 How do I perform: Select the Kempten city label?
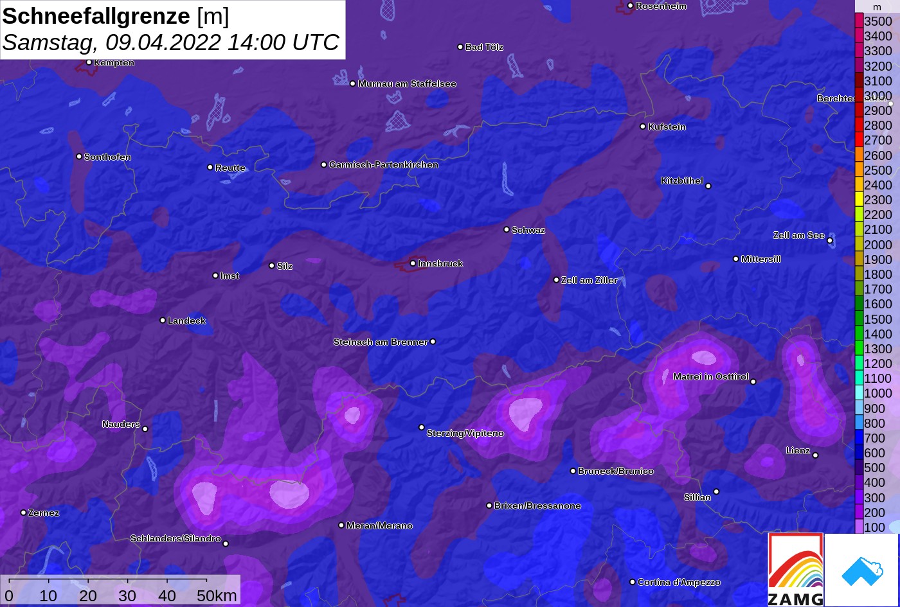point(114,62)
